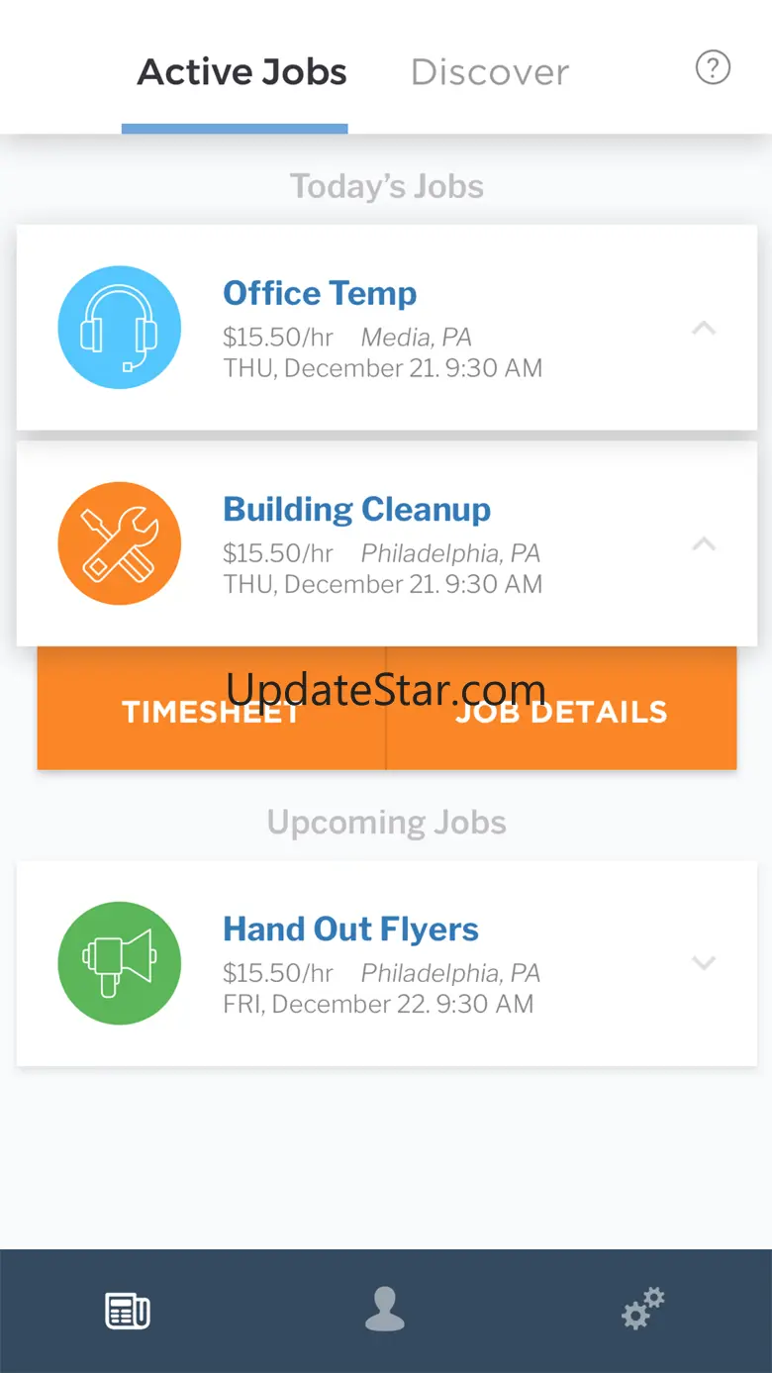Viewport: 772px width, 1373px height.
Task: Click the Hand Out Flyers date line
Action: pos(378,1004)
